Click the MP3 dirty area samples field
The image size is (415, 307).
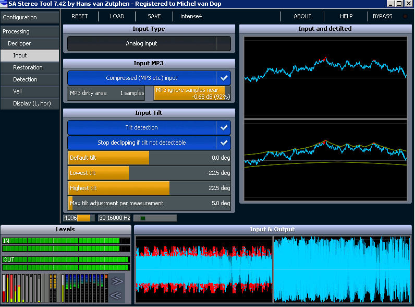point(106,93)
